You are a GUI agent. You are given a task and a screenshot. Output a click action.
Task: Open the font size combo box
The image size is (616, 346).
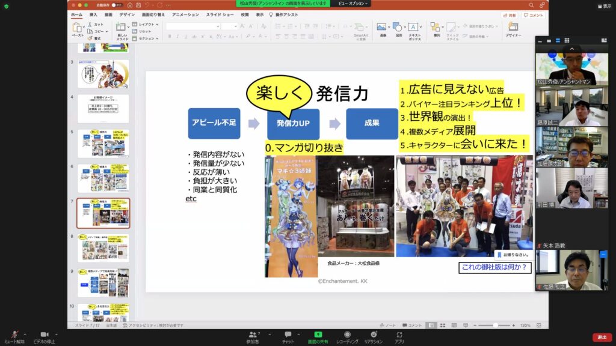point(229,26)
